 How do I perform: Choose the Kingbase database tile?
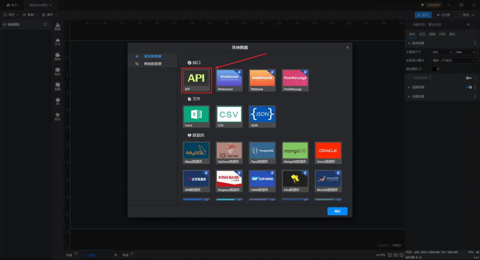(x=229, y=181)
